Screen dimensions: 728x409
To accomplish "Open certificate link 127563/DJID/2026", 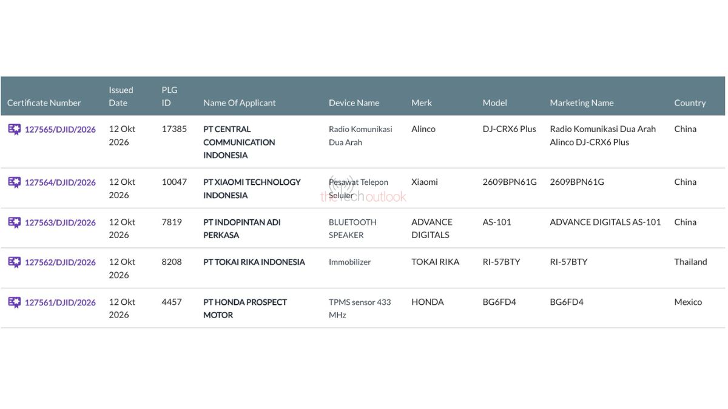I will (60, 222).
